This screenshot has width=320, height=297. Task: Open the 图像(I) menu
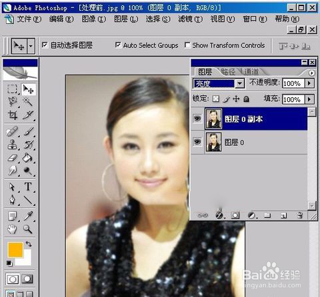coord(94,19)
